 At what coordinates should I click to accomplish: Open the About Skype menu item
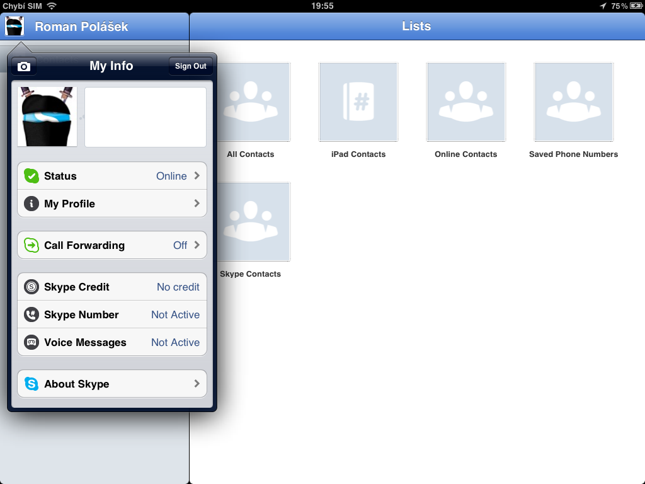click(x=112, y=384)
